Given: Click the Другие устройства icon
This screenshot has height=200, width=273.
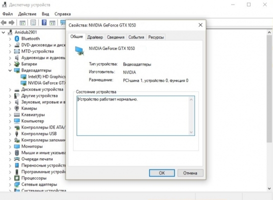Looking at the screenshot, I should (17, 95).
